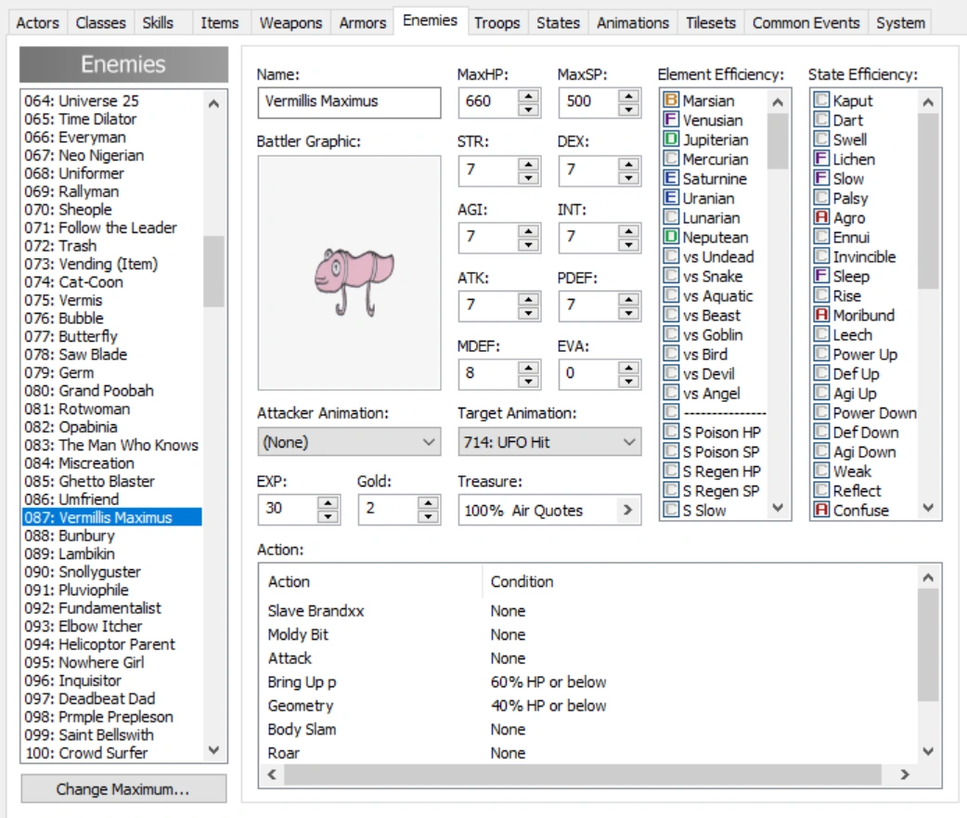Increase EXP value with up arrow
This screenshot has height=818, width=967.
click(x=328, y=502)
